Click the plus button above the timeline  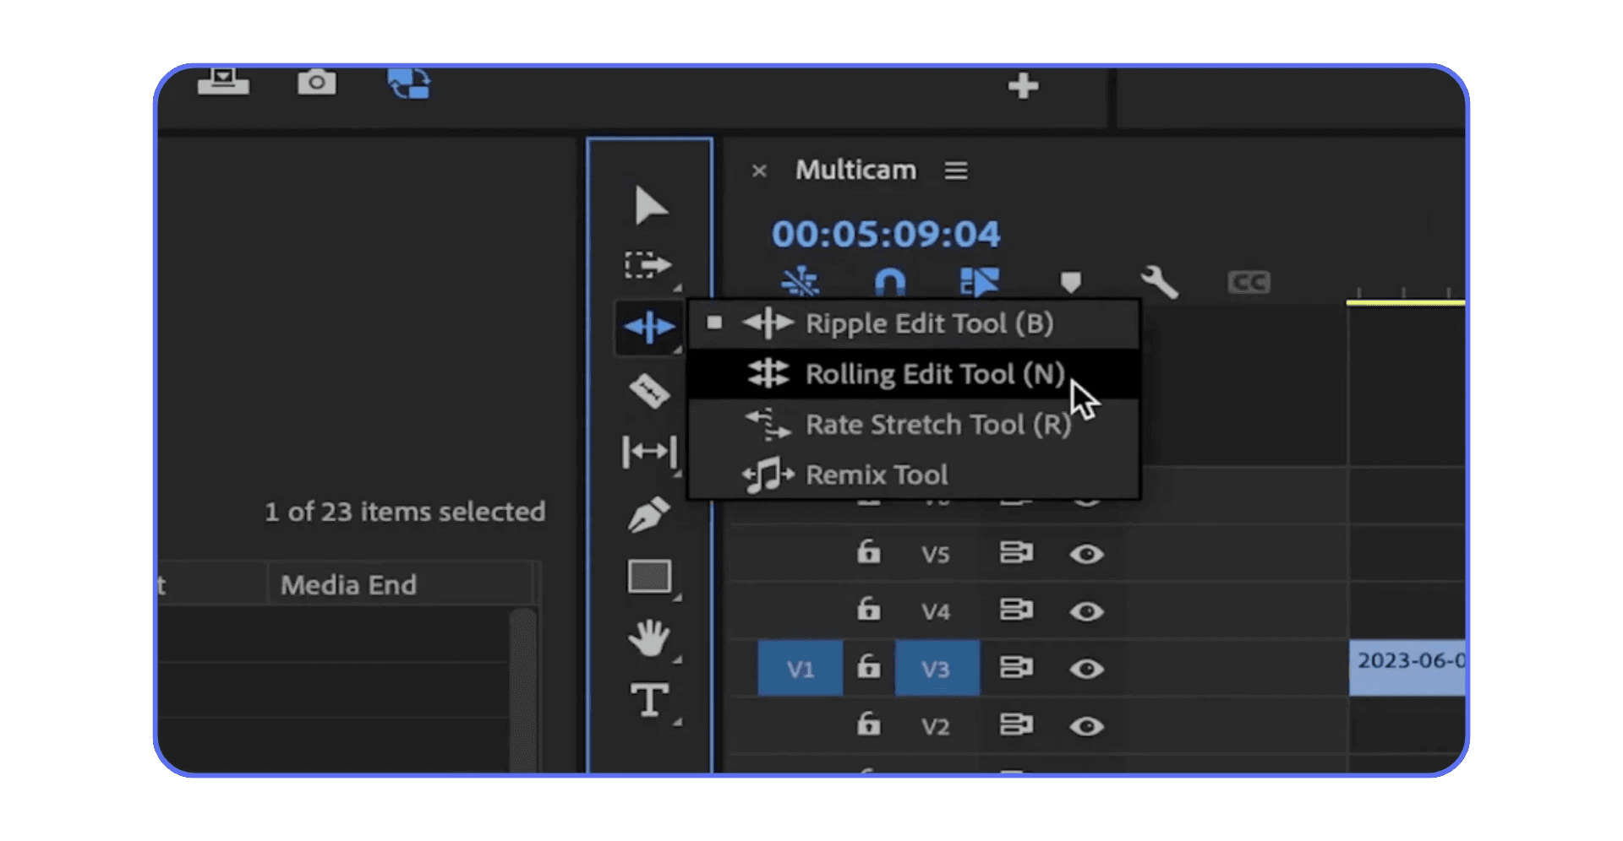(x=1023, y=85)
